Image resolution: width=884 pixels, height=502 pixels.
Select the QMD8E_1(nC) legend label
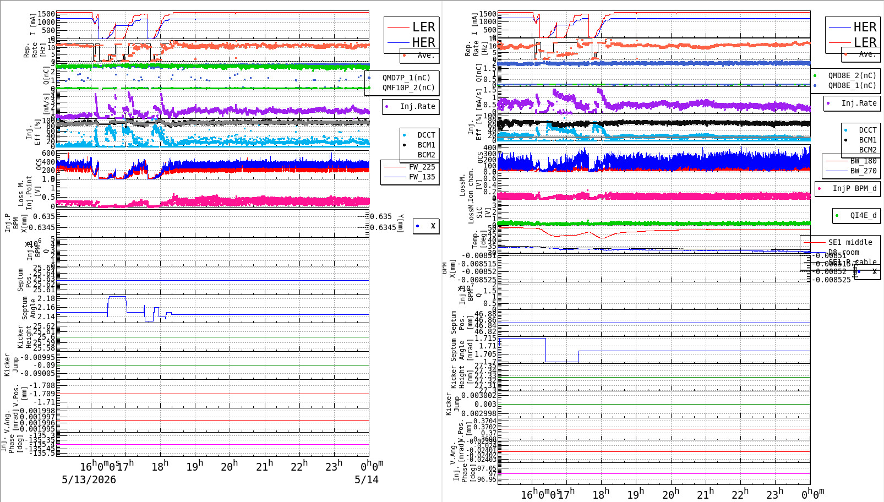pyautogui.click(x=852, y=85)
